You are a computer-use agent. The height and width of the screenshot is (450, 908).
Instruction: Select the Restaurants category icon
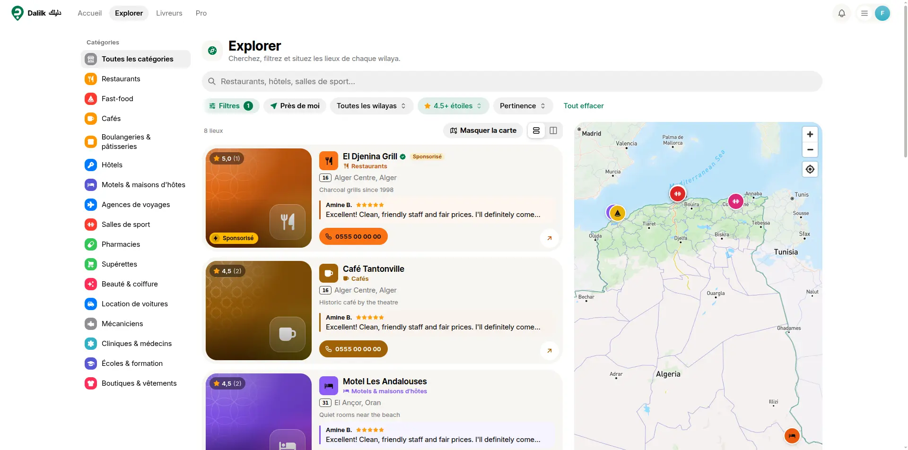point(91,79)
